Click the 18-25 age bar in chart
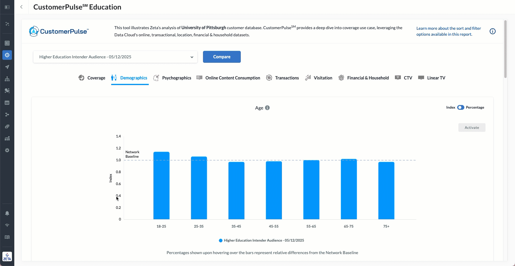515x266 pixels. (x=161, y=185)
